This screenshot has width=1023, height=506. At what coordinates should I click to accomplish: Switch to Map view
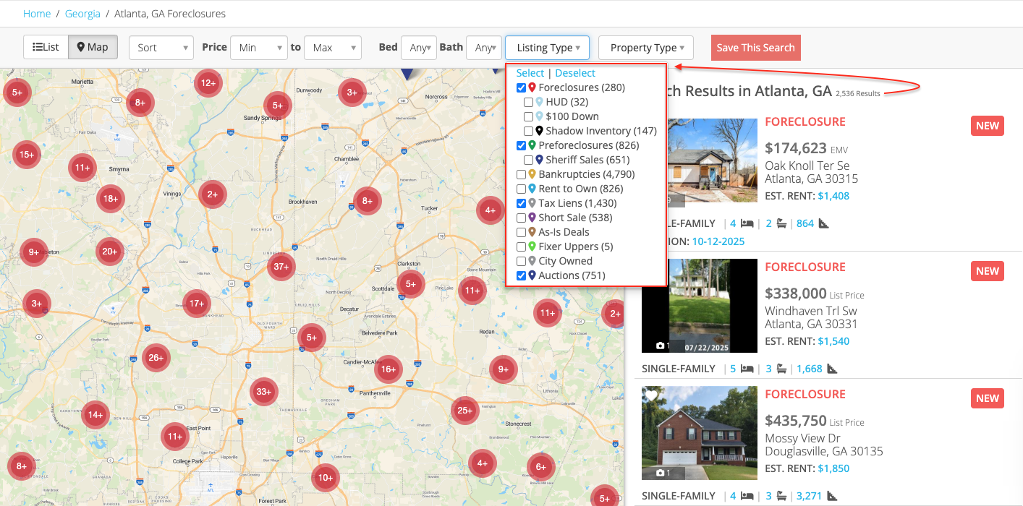(x=93, y=47)
